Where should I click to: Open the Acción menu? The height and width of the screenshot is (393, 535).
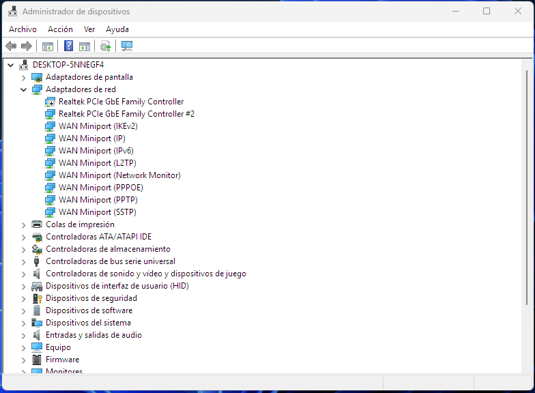click(60, 29)
